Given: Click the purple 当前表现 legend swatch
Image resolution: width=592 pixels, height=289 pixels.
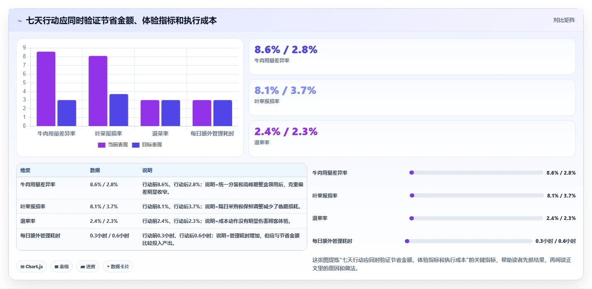Looking at the screenshot, I should pyautogui.click(x=102, y=145).
